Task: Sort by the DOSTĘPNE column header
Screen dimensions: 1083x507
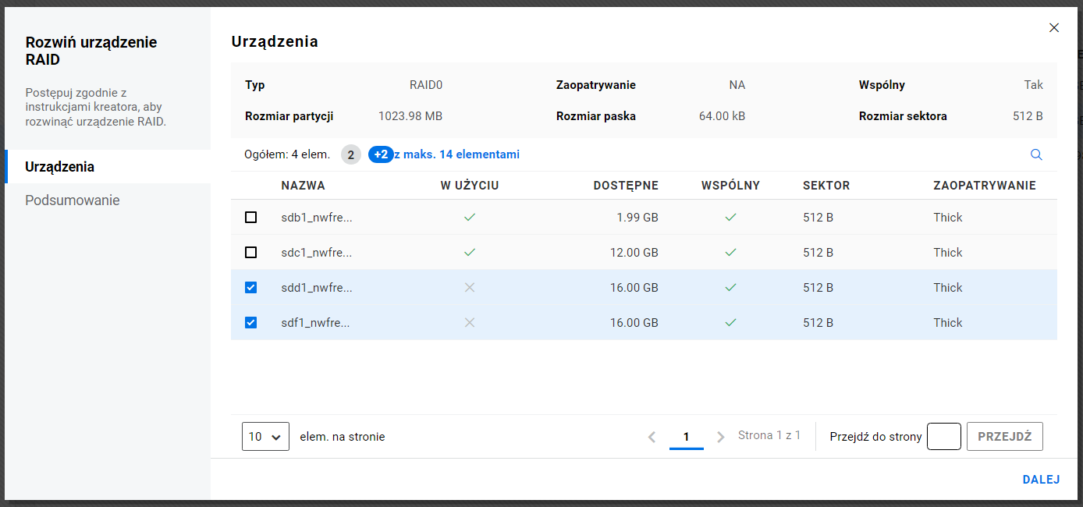Action: (626, 186)
